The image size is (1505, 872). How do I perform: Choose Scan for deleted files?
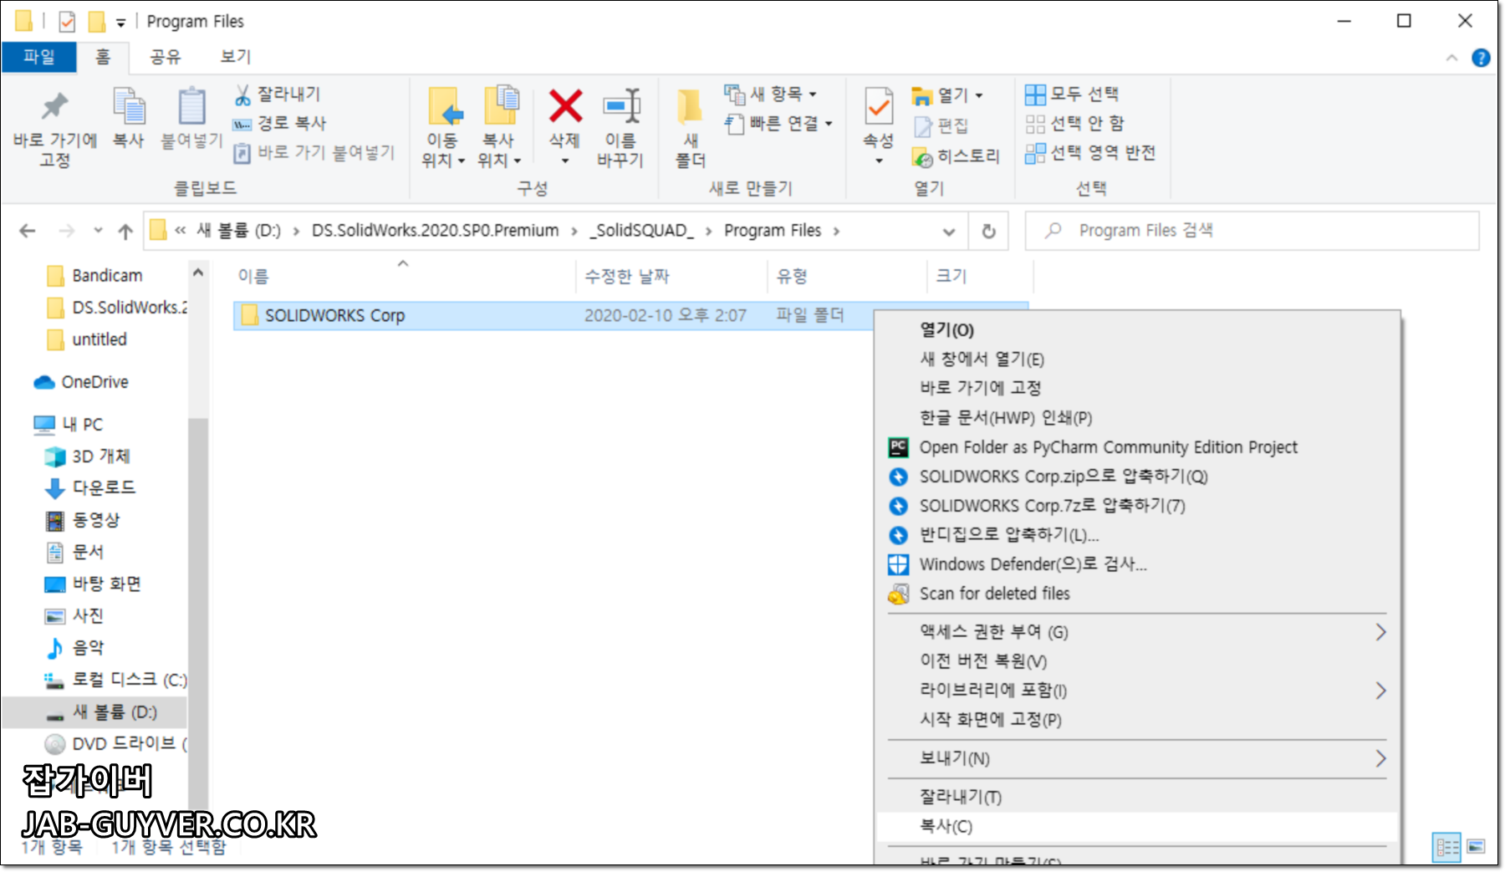coord(995,594)
